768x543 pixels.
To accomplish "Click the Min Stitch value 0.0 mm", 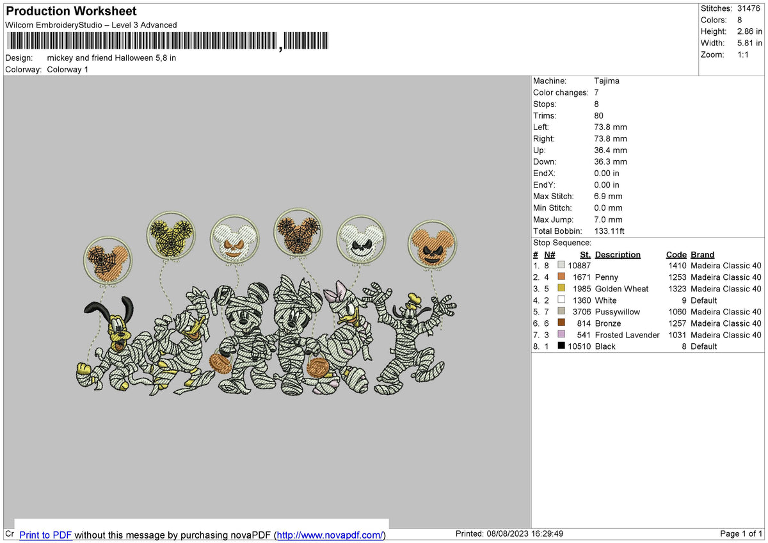I will point(608,207).
